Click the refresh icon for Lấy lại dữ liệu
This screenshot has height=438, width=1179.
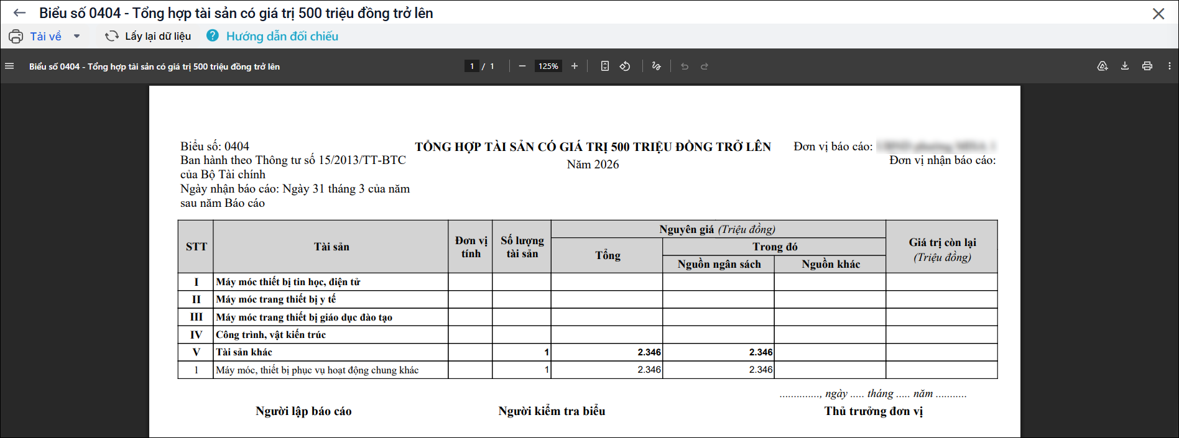(112, 36)
